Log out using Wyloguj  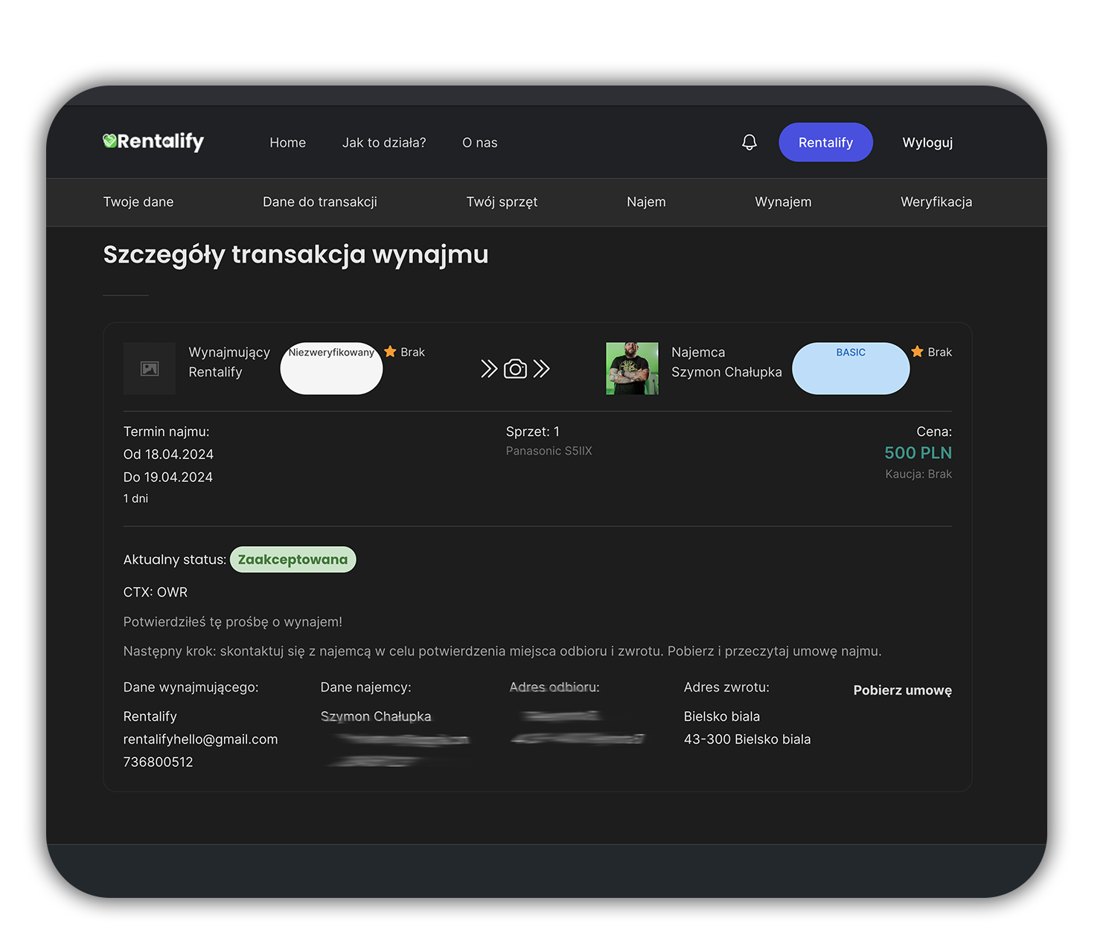point(927,143)
